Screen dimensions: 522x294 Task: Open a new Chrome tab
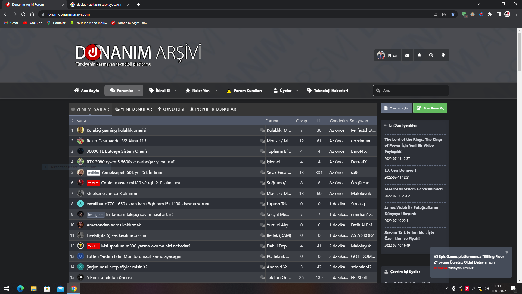(x=138, y=5)
